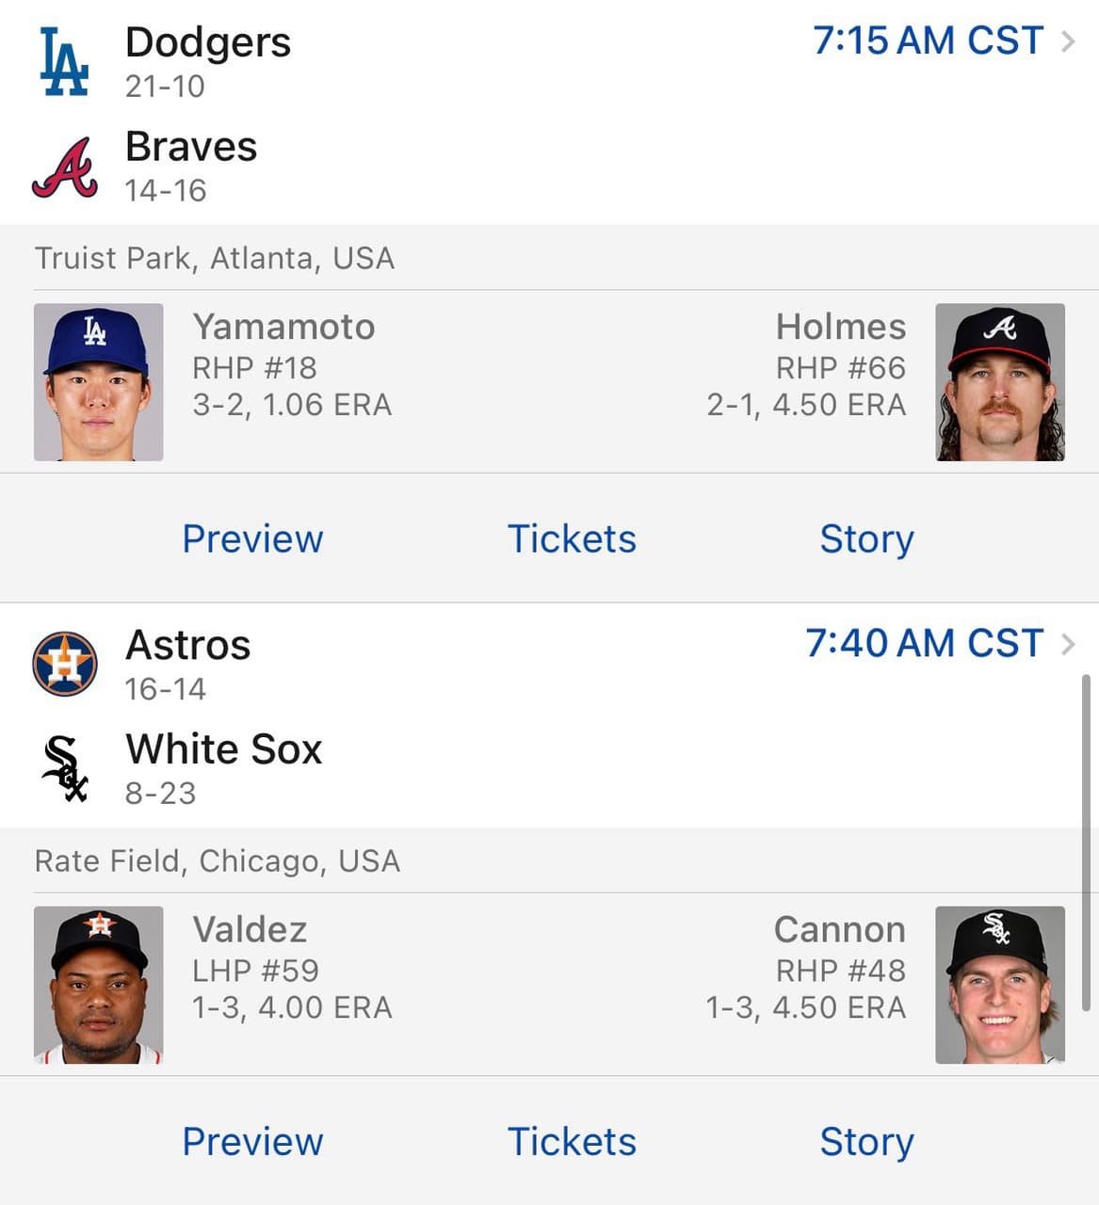Screen dimensions: 1099x1205
Task: Tap the 7:15 AM CST game time
Action: 928,41
